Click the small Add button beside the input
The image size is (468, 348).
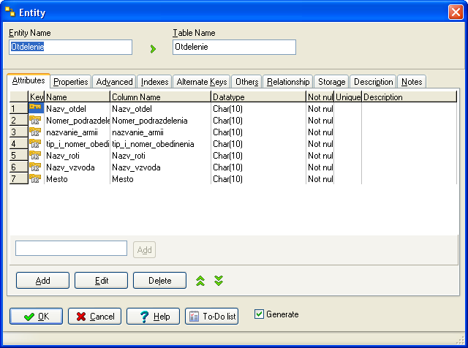(x=144, y=249)
